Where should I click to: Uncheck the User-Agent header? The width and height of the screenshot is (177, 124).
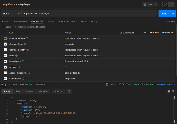pyautogui.click(x=5, y=61)
